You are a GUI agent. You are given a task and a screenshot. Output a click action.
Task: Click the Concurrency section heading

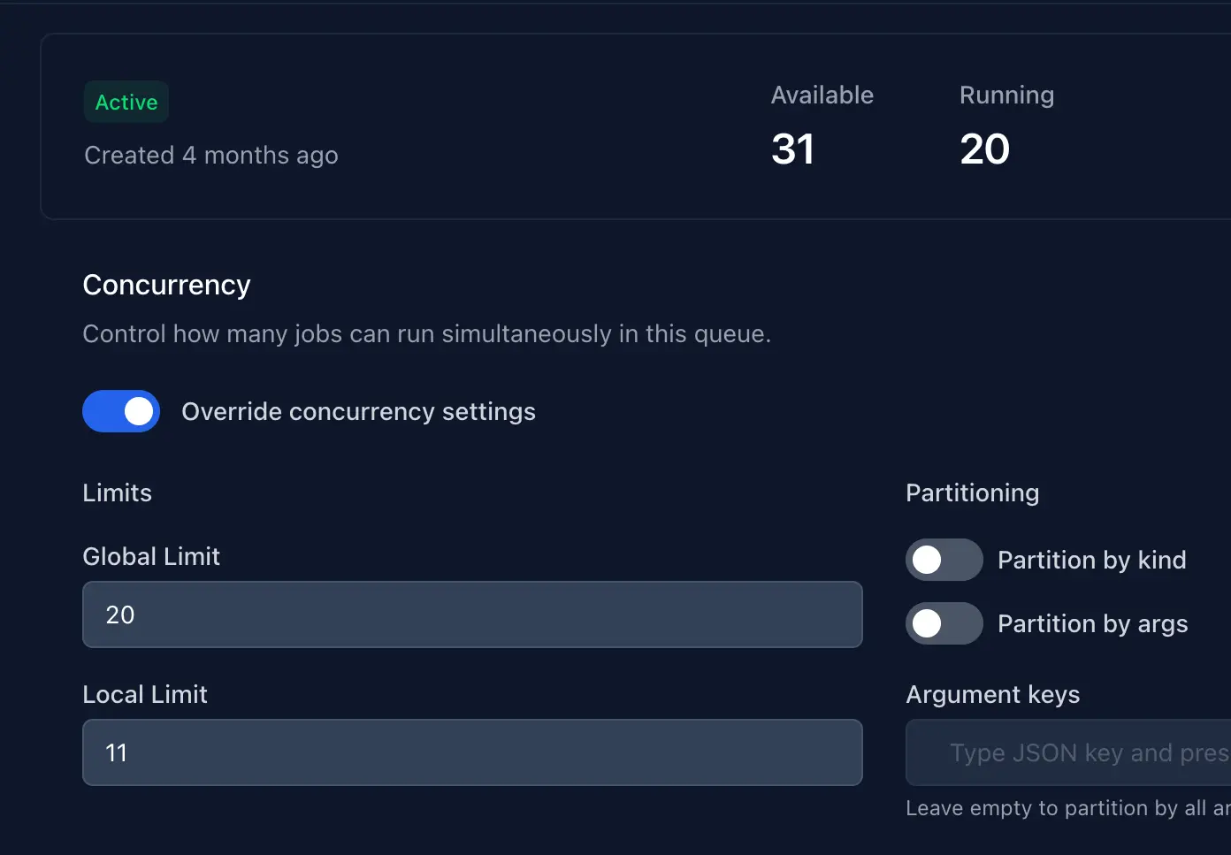166,285
